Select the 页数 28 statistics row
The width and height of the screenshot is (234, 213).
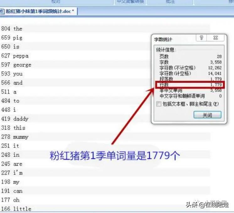190,56
